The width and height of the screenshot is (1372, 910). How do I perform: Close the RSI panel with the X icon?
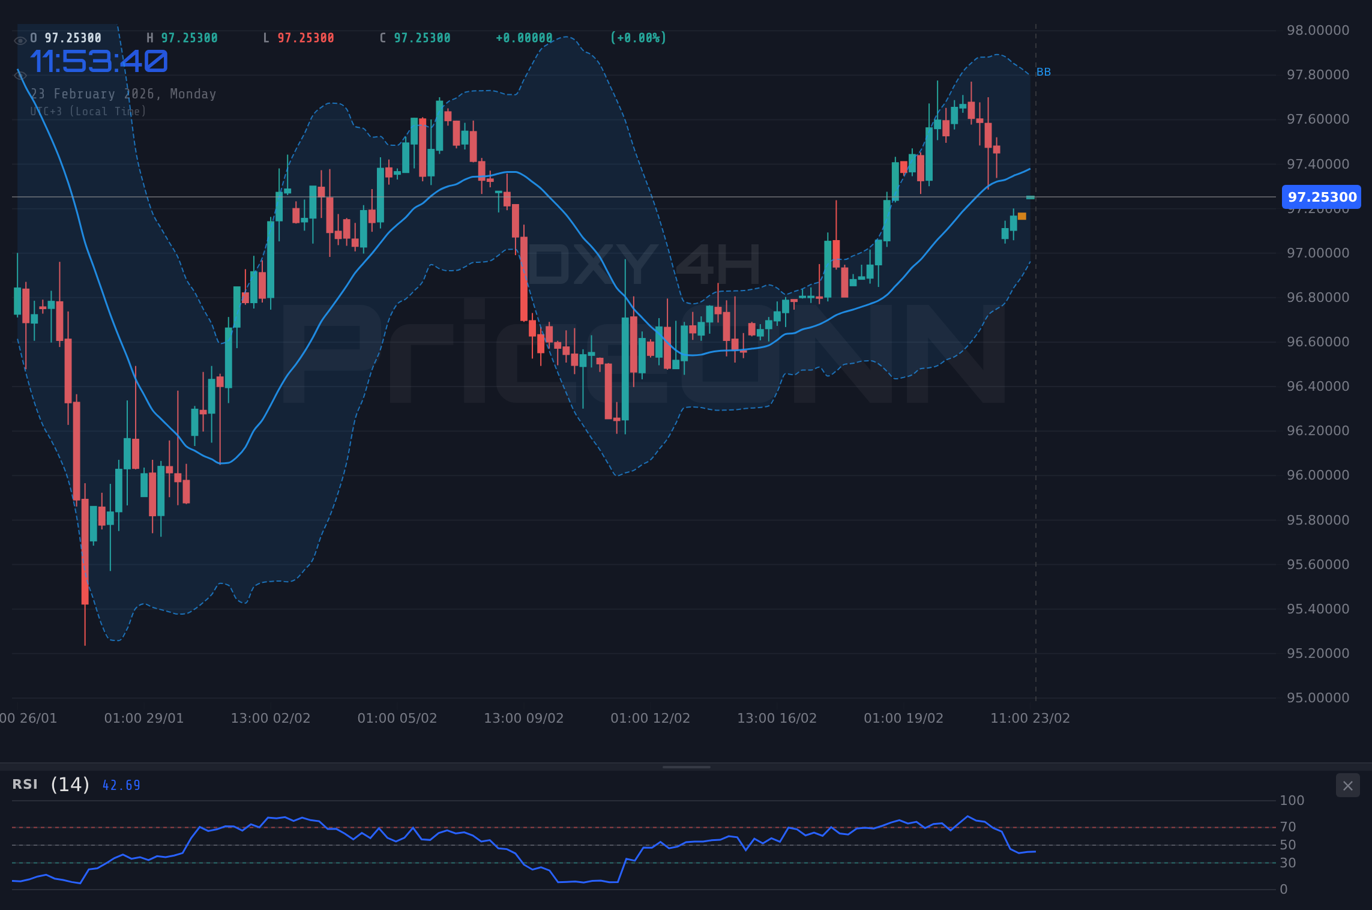point(1347,785)
